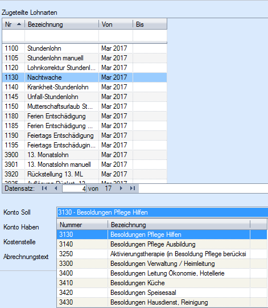Select account 3140 Besoldungen Pflege Ausbildung
This screenshot has height=308, width=268.
point(162,244)
